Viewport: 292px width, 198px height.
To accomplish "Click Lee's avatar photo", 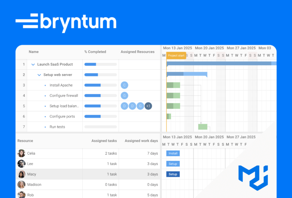I will click(x=21, y=164).
